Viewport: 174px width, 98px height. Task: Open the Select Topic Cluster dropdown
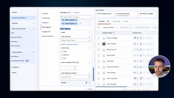(76, 40)
